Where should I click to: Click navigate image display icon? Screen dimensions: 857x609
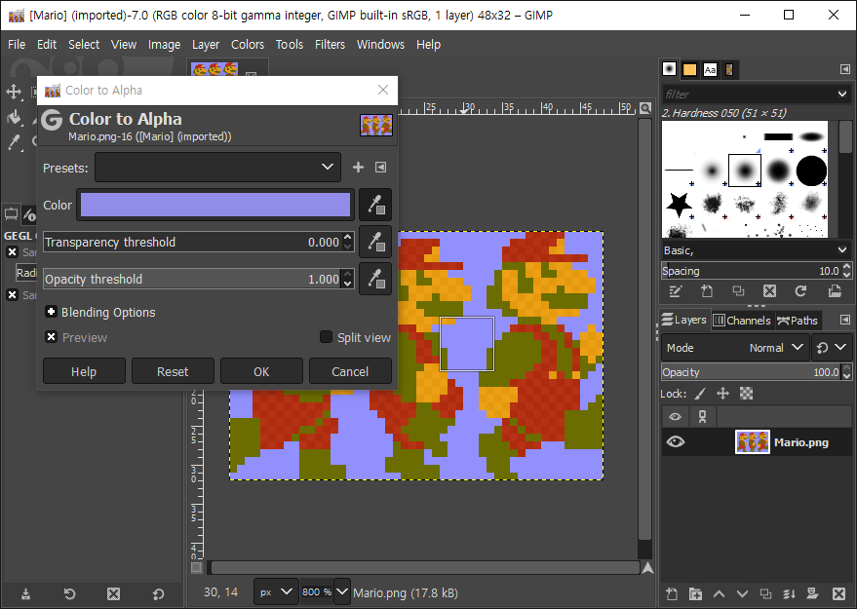coord(647,568)
